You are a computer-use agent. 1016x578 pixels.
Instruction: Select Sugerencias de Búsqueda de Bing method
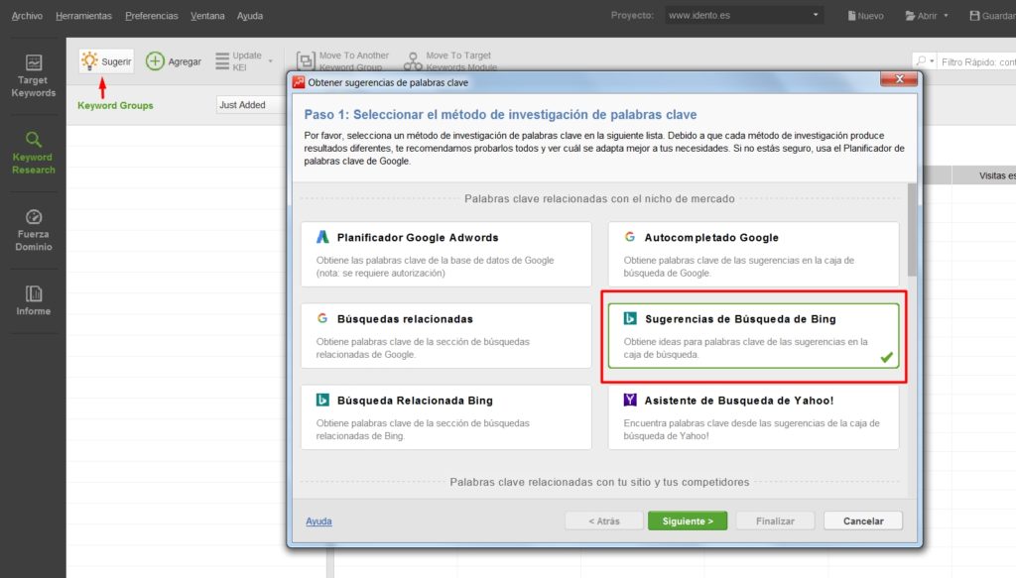point(754,336)
